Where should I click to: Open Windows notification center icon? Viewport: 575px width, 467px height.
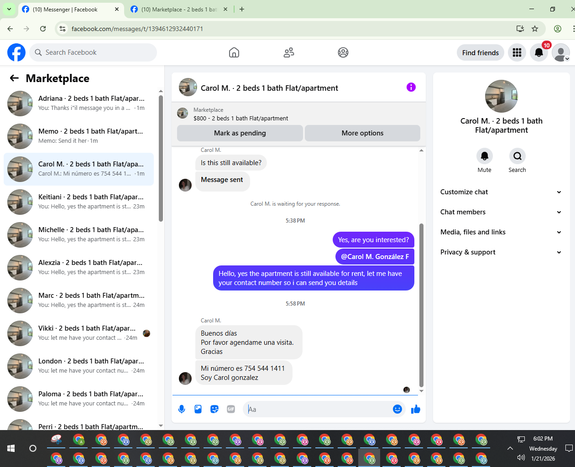[569, 448]
